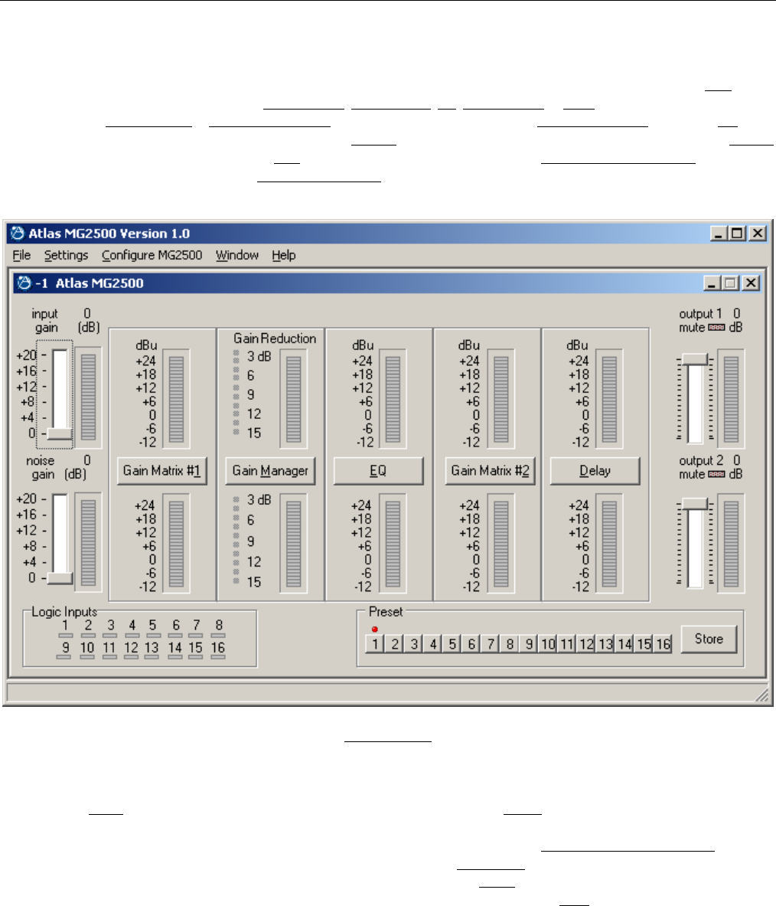Open the EQ block
Viewport: 776px width, 906px height.
tap(378, 471)
